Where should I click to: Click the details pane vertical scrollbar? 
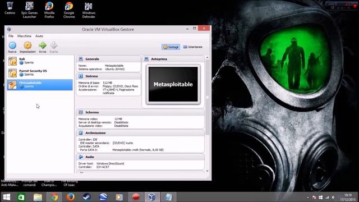tap(207, 97)
